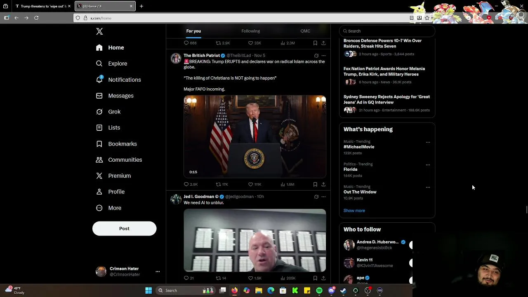Open Lists from the sidebar

(x=108, y=127)
